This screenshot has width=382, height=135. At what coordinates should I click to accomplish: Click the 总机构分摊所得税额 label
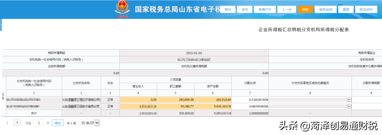tap(194, 66)
